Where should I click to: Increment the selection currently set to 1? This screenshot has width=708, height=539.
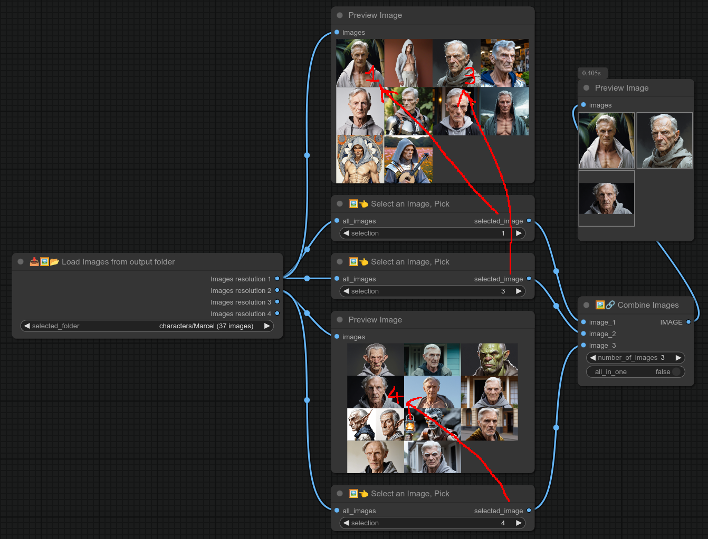519,233
